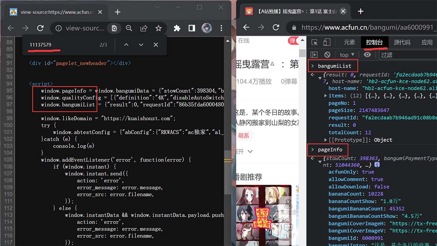Open the side panel in left browser

click(192, 28)
